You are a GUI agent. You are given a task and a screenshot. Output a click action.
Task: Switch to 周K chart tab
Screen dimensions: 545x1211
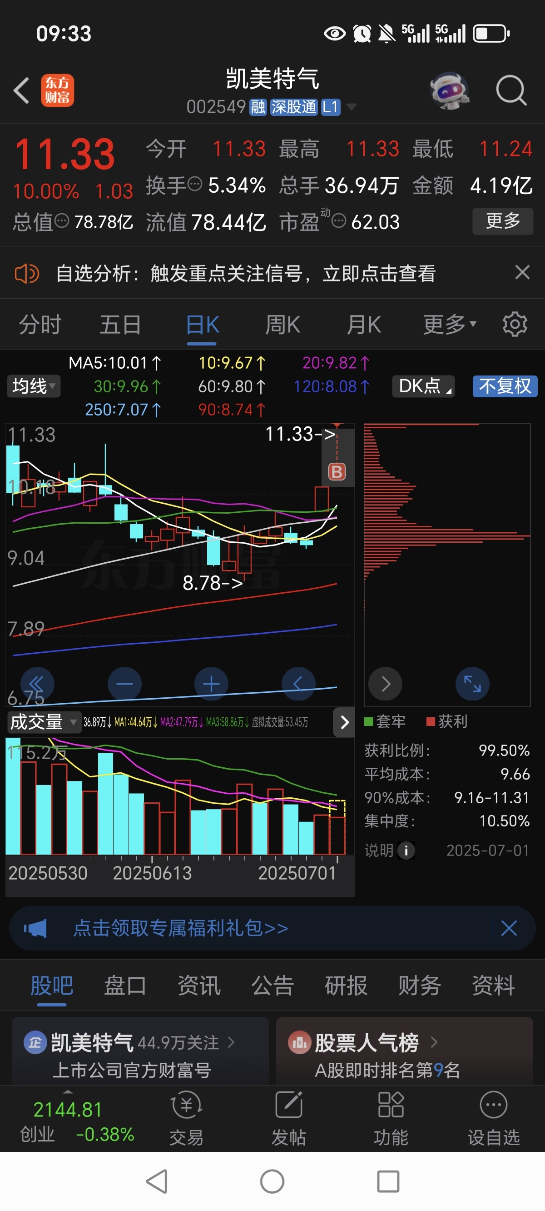[282, 324]
